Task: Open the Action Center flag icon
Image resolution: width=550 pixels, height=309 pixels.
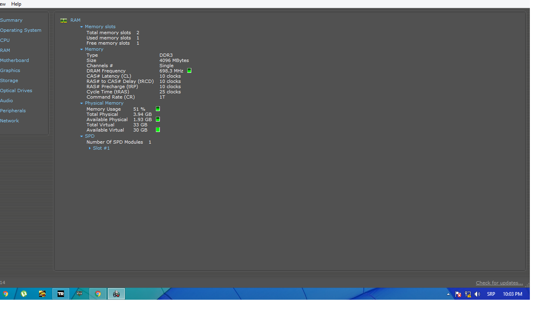Action: [x=458, y=294]
